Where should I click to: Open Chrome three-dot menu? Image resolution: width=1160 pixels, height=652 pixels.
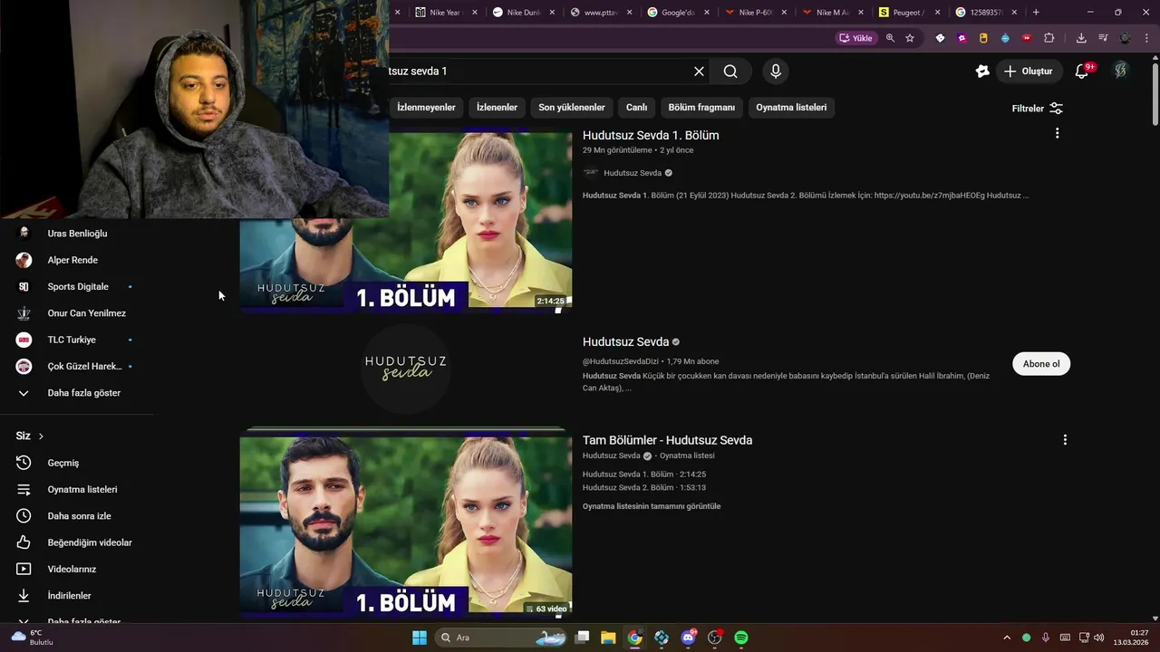[x=1145, y=38]
